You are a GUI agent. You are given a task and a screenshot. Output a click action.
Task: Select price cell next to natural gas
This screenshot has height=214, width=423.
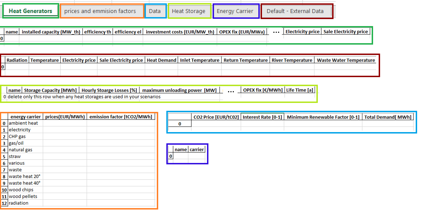point(65,150)
